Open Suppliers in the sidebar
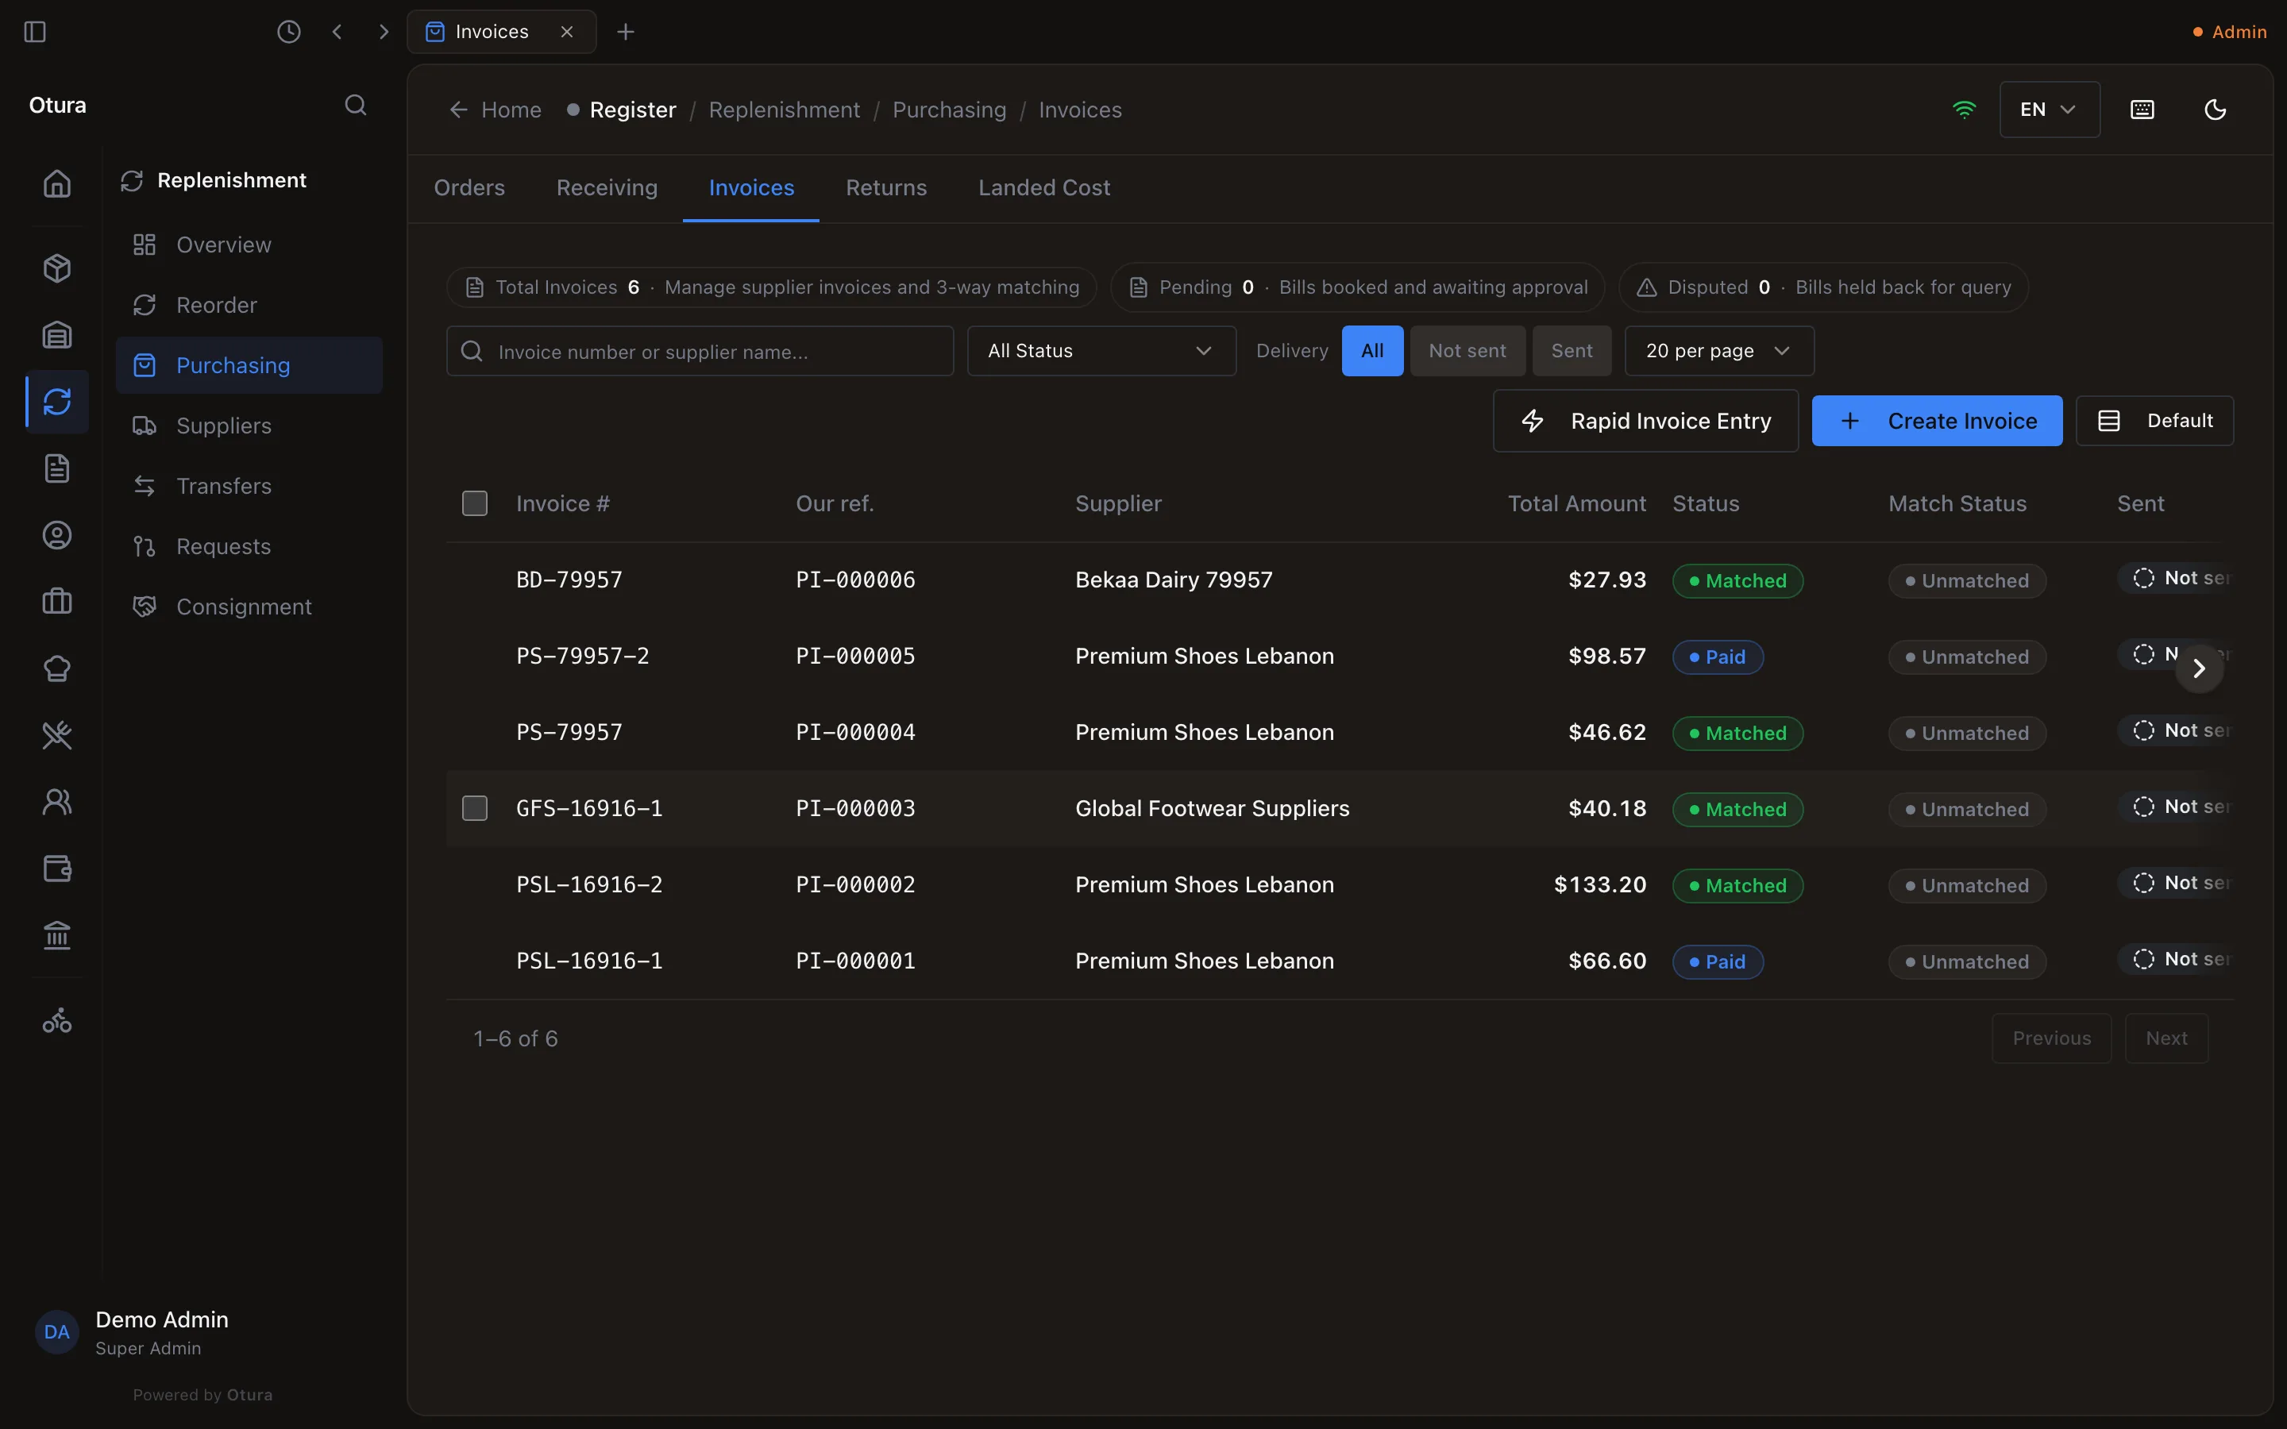Screen dimensions: 2287x1429 pos(249,426)
